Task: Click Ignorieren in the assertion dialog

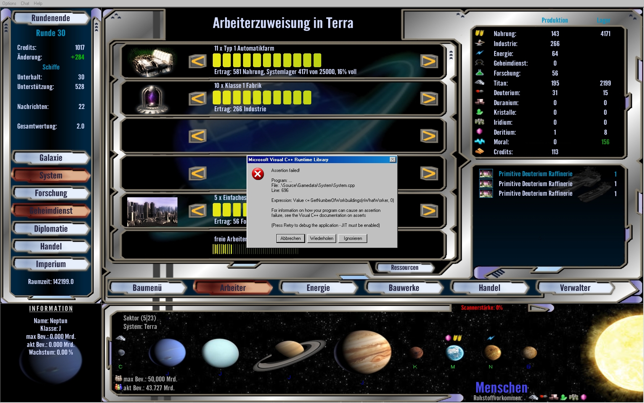Action: click(x=353, y=238)
